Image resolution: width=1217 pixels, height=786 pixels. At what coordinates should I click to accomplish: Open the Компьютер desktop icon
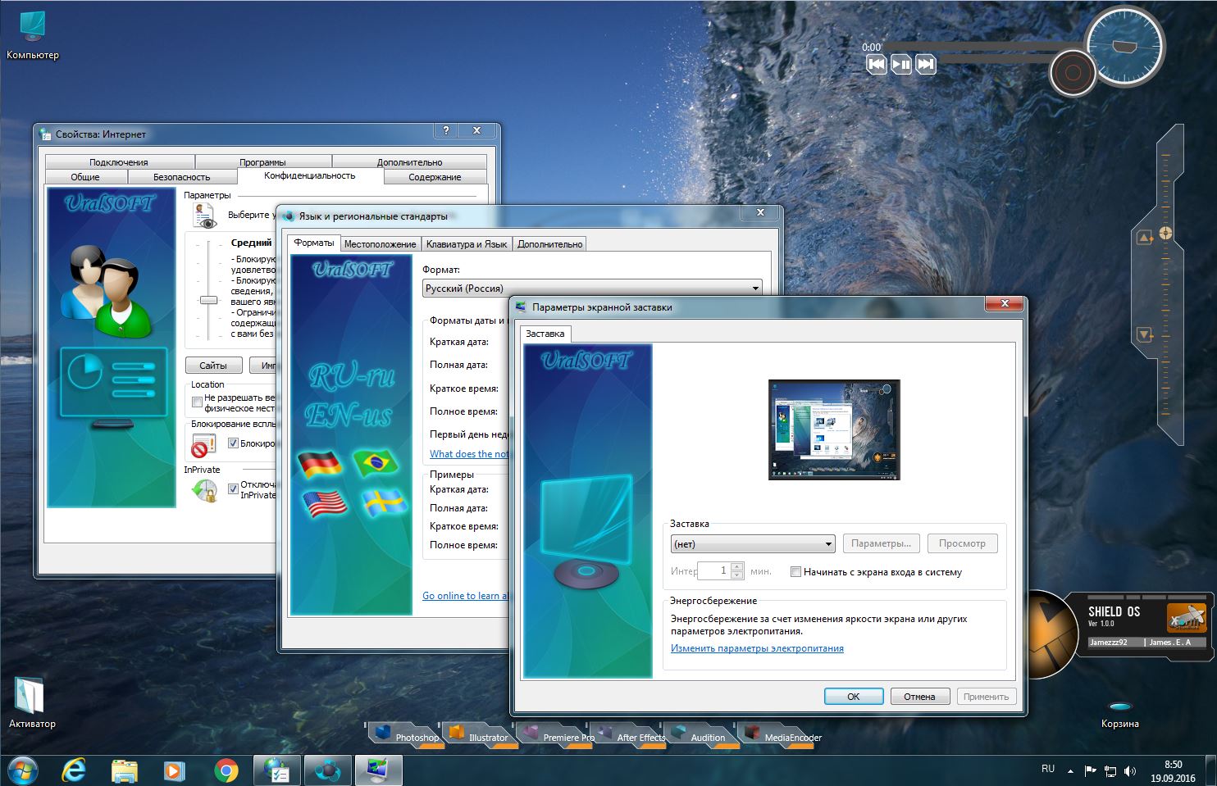(x=33, y=30)
